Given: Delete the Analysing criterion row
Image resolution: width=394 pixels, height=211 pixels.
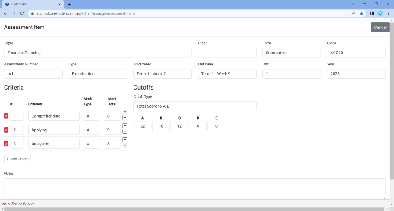Looking at the screenshot, I should [6, 144].
